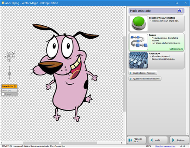Image resolution: width=190 pixels, height=148 pixels.
Task: Expand Ajustes Avanzados Guardados
Action: point(145,79)
